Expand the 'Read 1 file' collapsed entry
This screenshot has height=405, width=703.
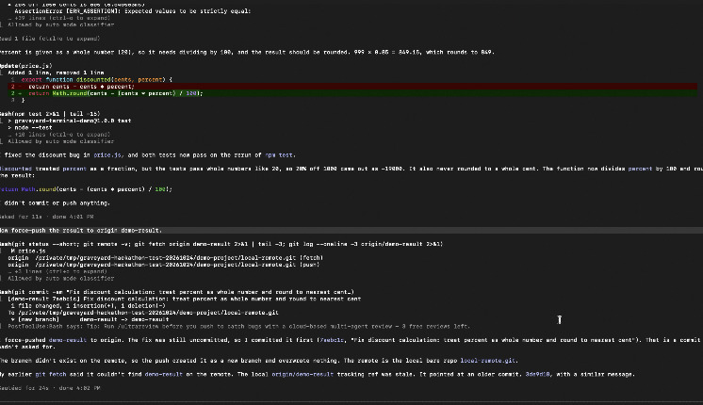(x=50, y=39)
